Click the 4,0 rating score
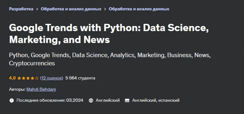This screenshot has width=244, height=114. pyautogui.click(x=12, y=78)
